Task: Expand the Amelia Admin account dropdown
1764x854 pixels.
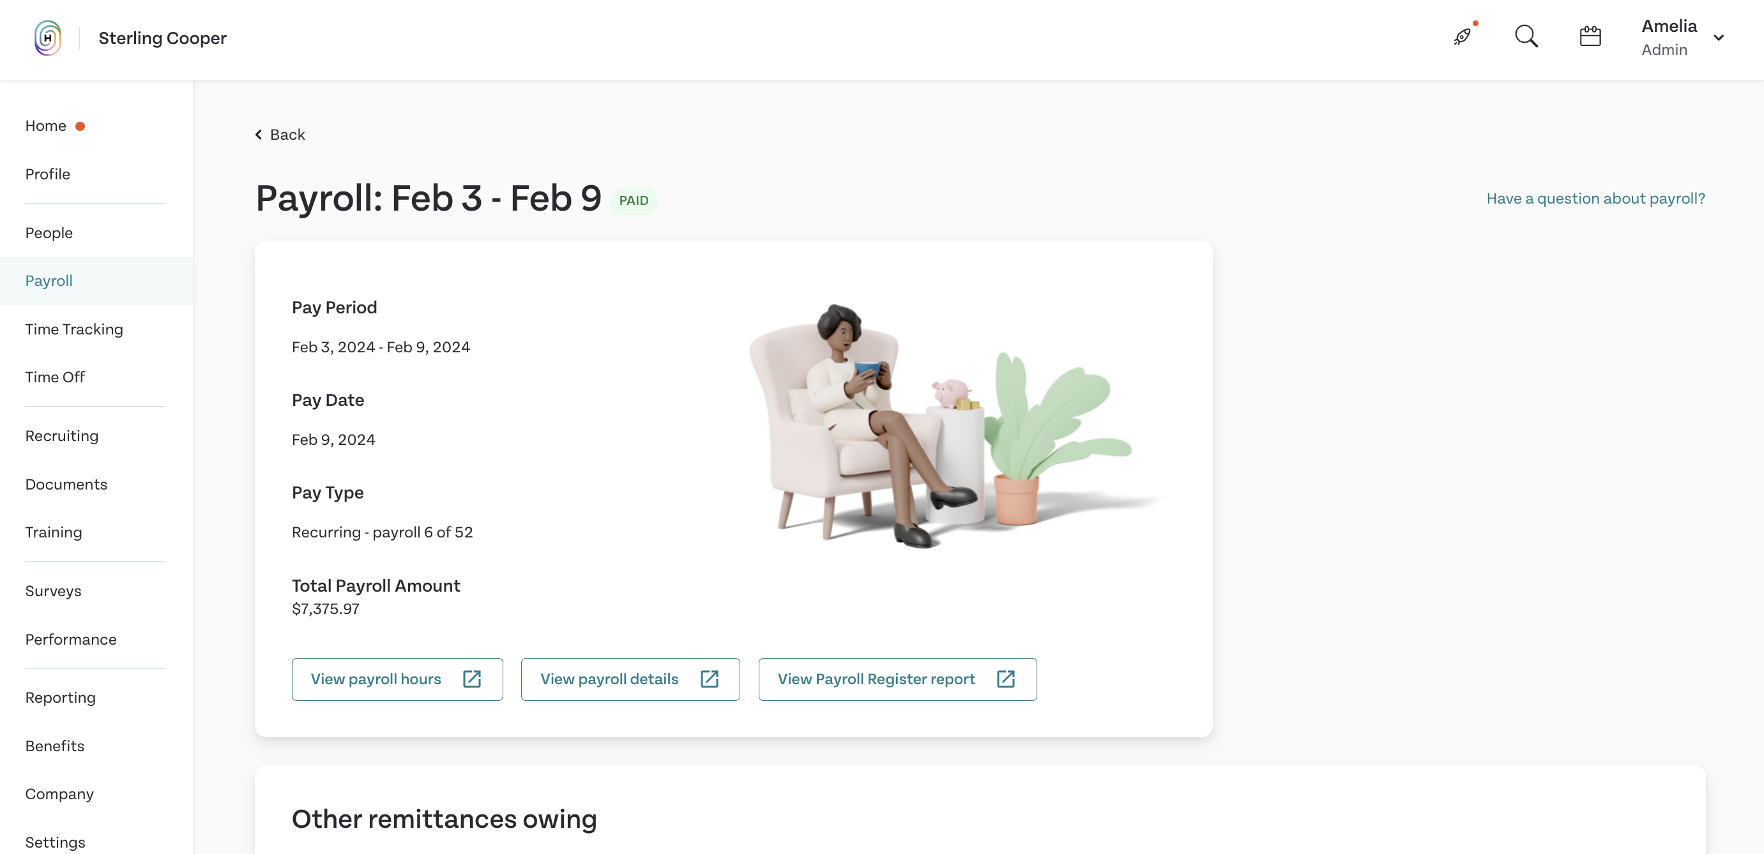Action: click(x=1719, y=38)
